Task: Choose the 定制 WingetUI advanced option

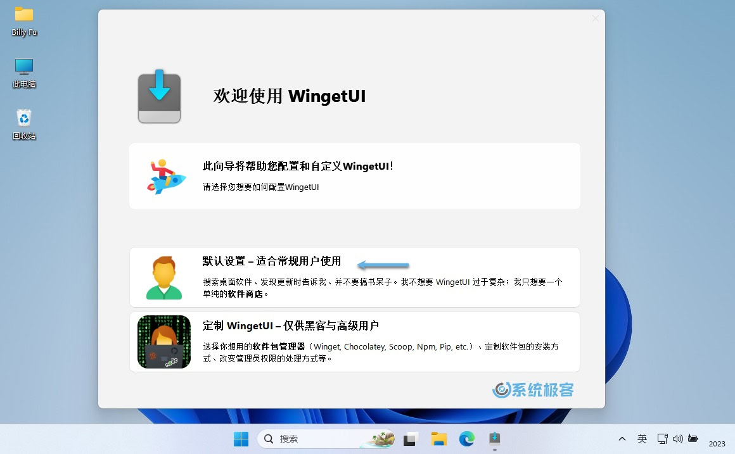Action: coord(354,341)
